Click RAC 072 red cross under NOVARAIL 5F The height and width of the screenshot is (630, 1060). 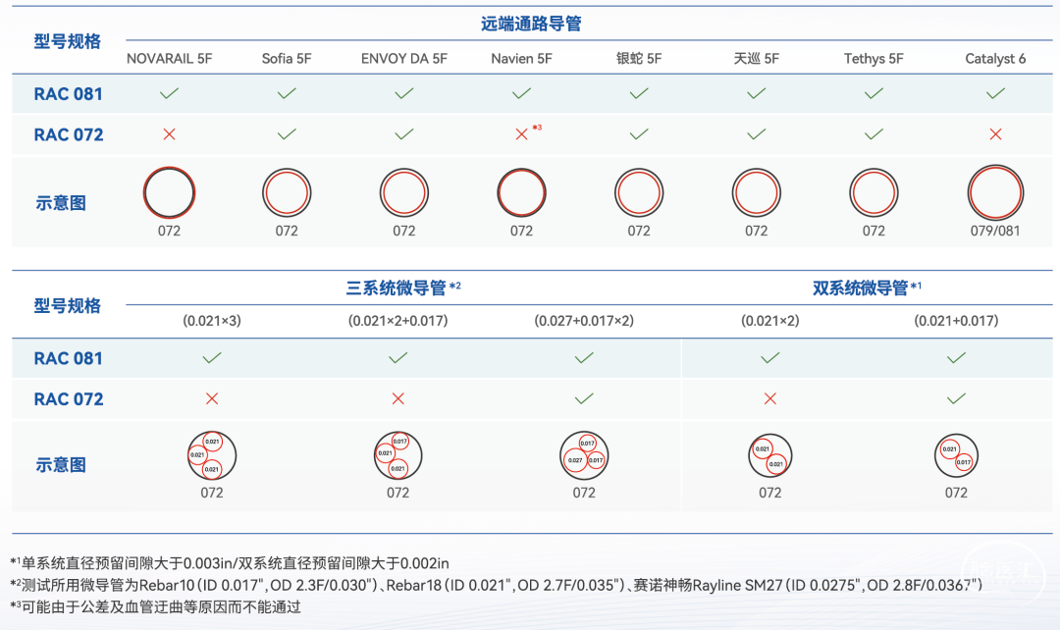pyautogui.click(x=169, y=134)
